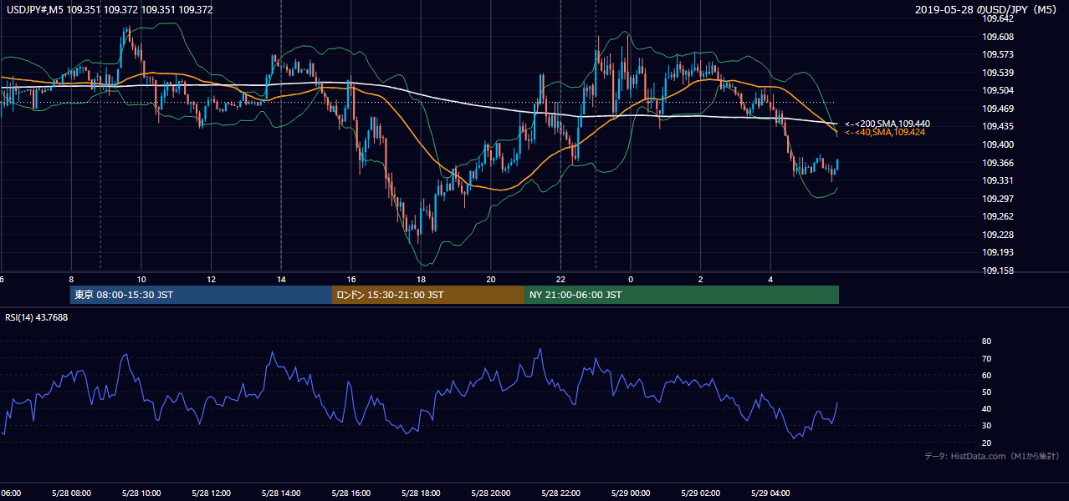Click the 5/28 20:00 time label
Image resolution: width=1069 pixels, height=501 pixels.
[491, 493]
